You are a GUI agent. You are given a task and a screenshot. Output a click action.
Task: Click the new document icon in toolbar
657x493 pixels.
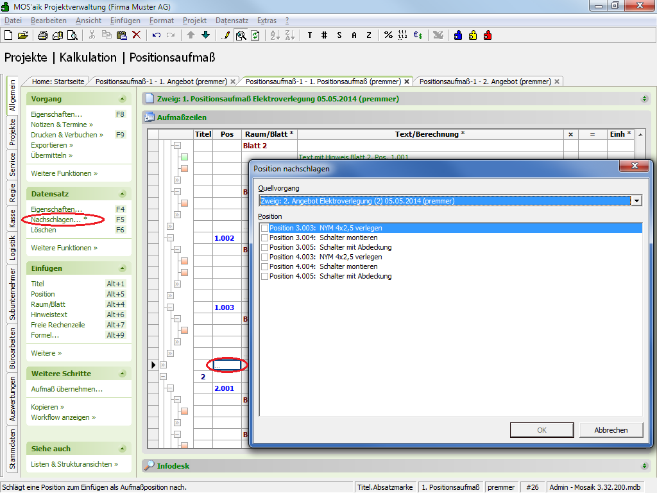(8, 35)
